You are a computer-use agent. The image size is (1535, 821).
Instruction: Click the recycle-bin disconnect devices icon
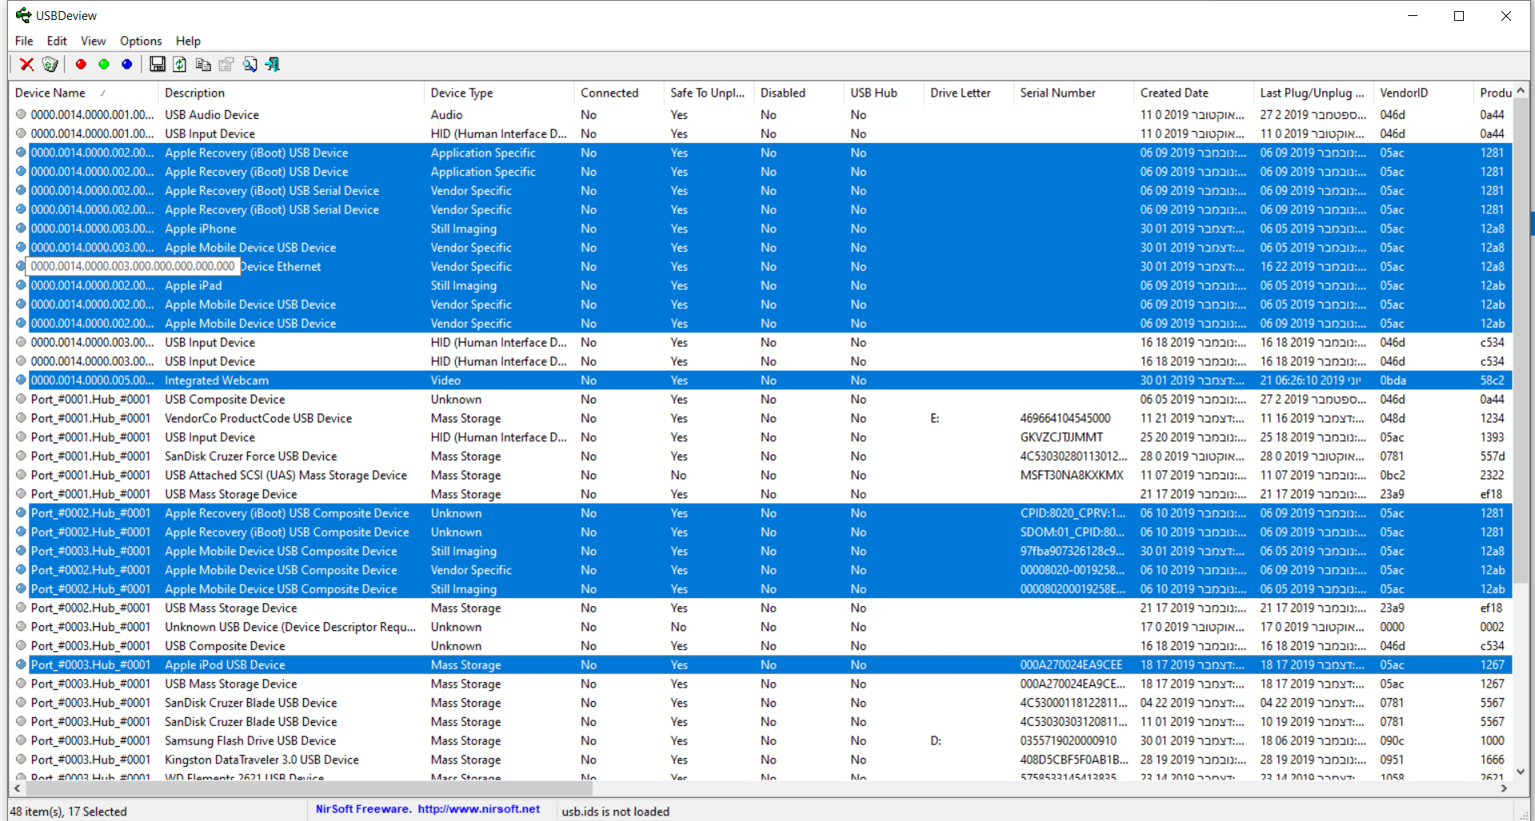coord(50,65)
